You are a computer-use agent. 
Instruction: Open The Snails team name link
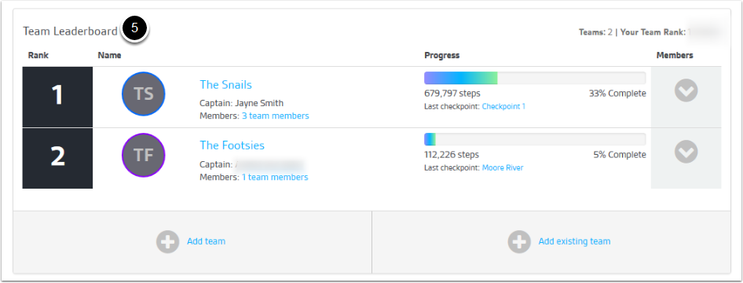point(225,84)
